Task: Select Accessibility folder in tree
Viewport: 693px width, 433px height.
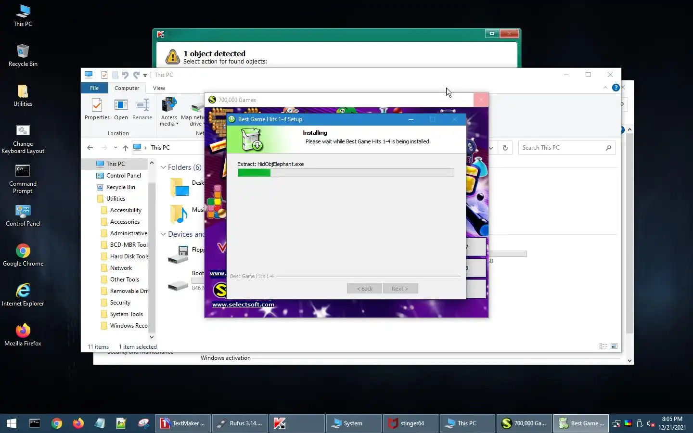Action: (125, 210)
